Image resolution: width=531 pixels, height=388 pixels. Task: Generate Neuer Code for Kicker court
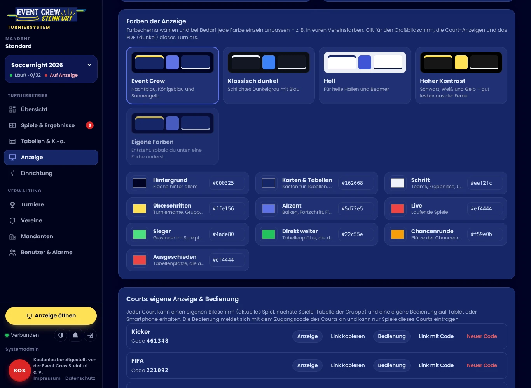coord(482,336)
